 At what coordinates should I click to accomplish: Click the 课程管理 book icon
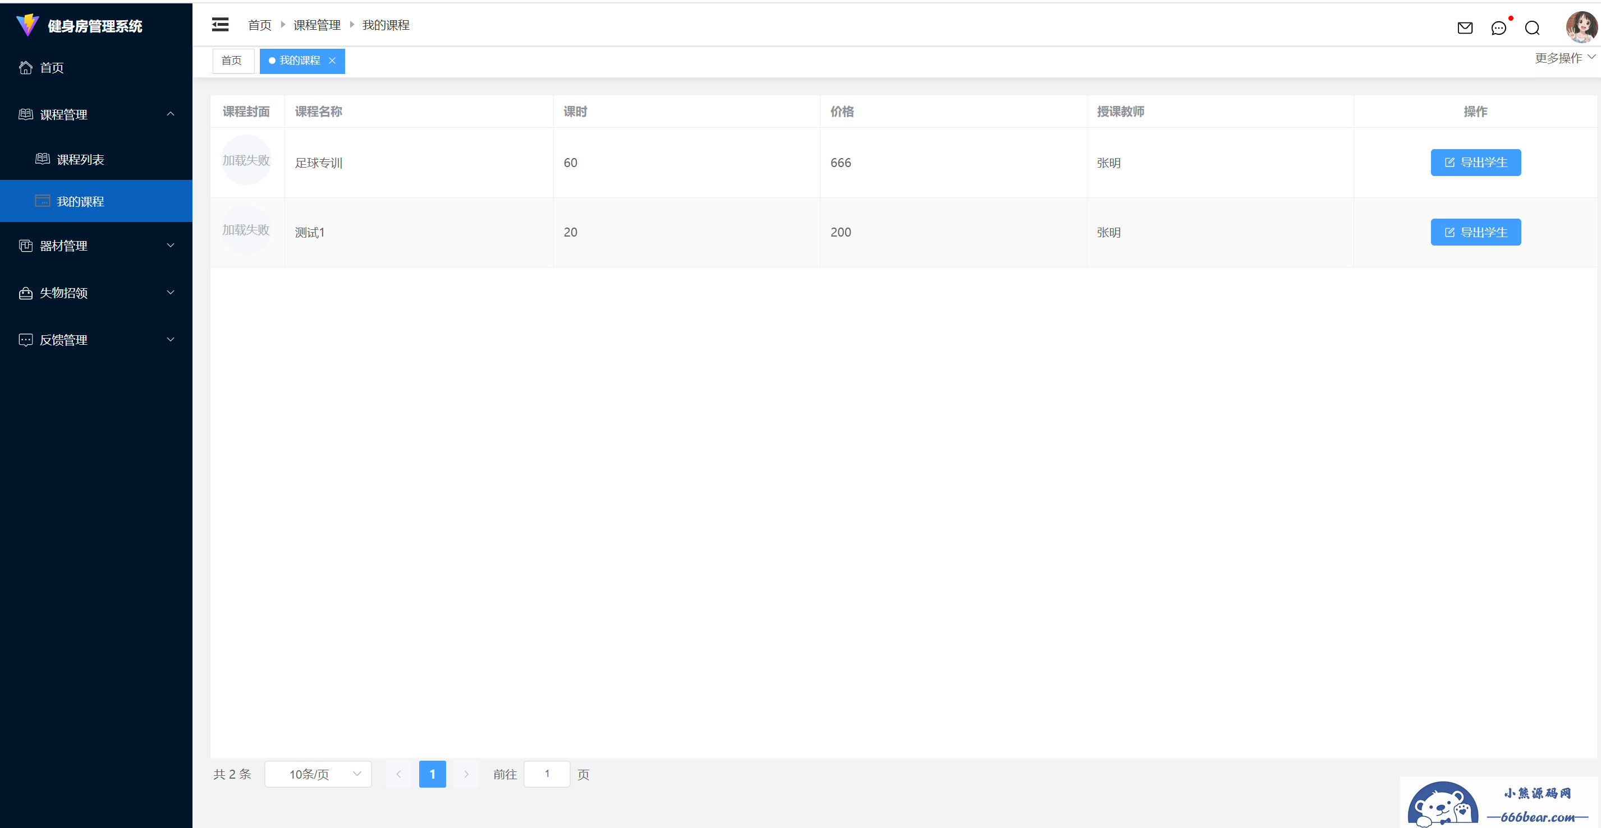[x=25, y=114]
